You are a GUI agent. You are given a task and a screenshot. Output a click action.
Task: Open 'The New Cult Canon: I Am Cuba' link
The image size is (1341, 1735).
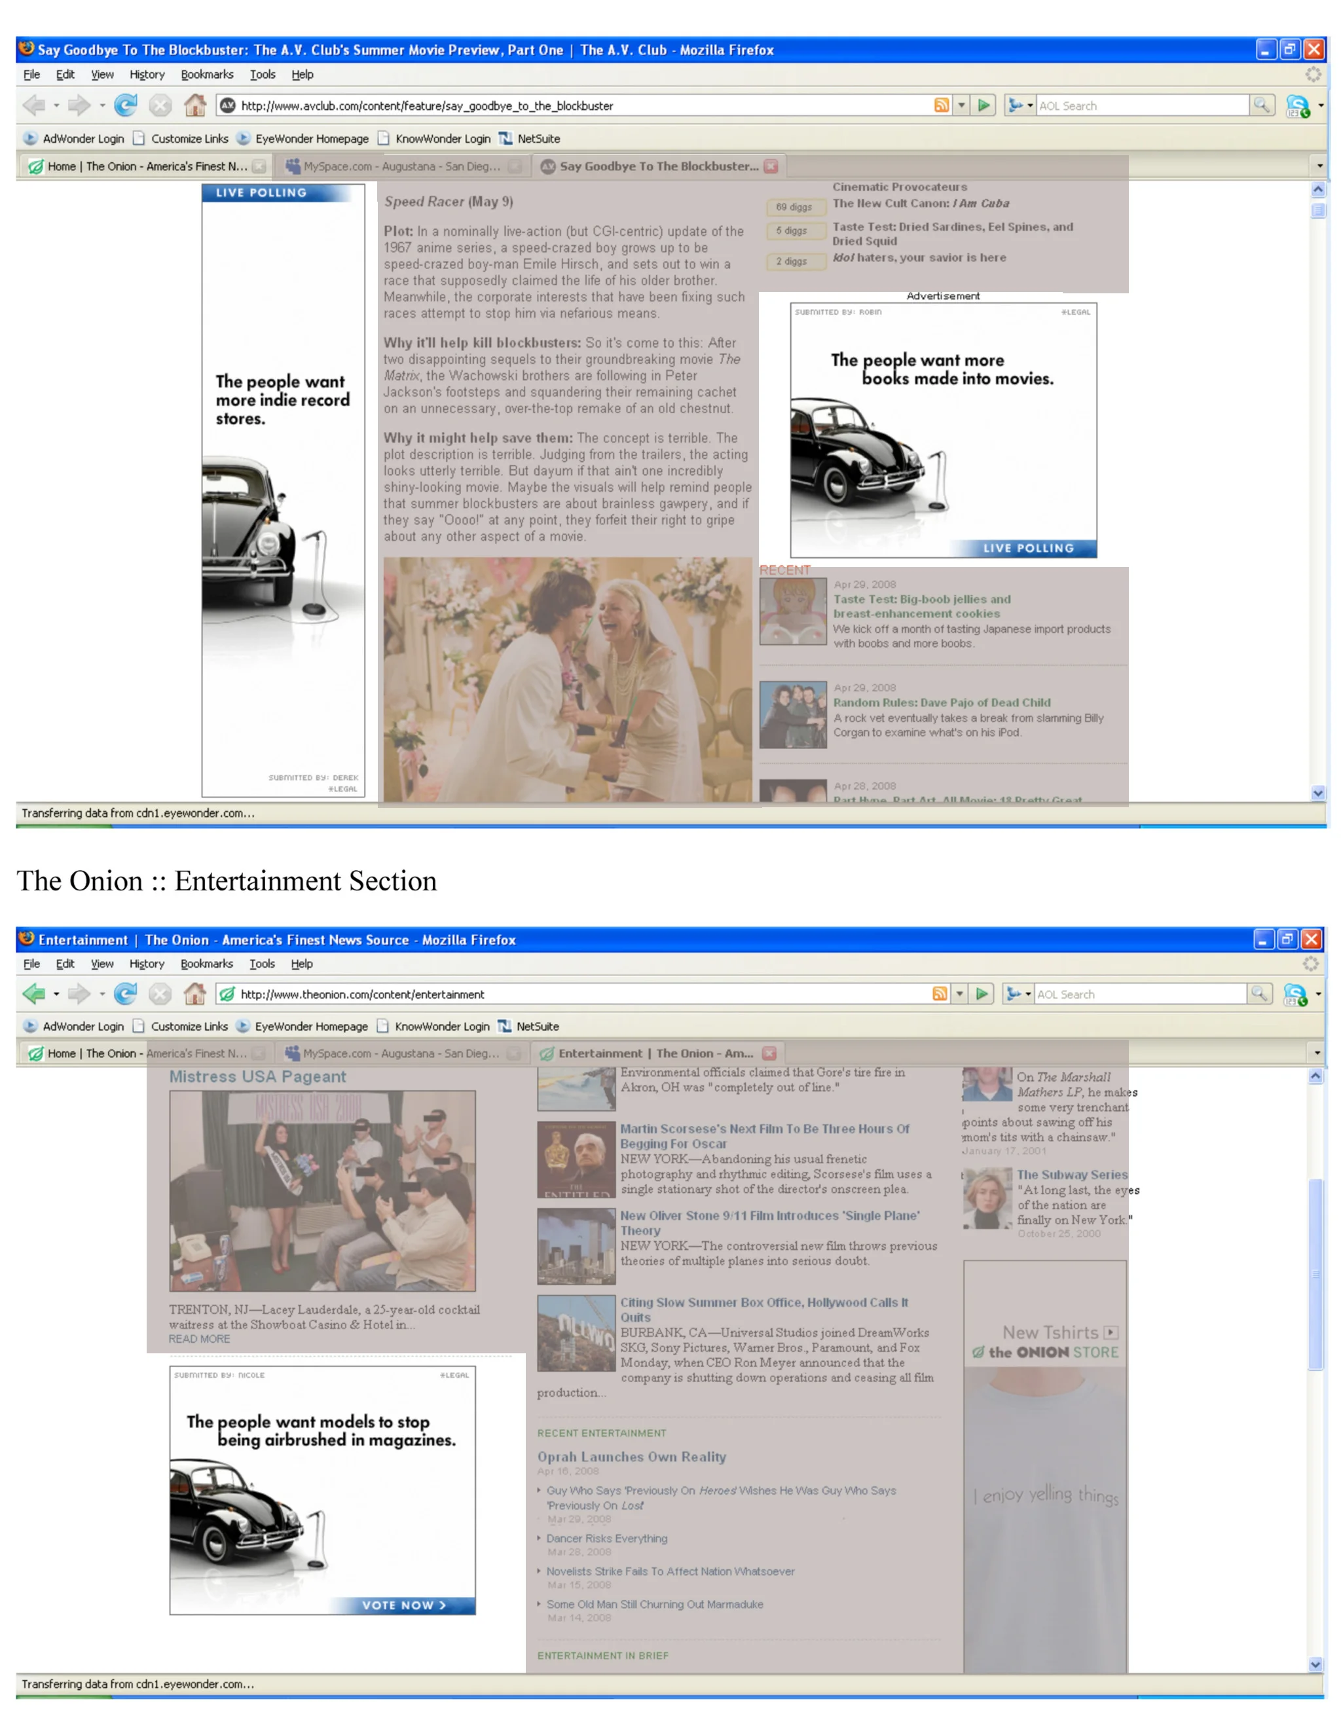[x=921, y=204]
